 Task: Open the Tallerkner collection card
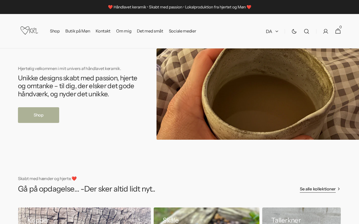(x=302, y=216)
